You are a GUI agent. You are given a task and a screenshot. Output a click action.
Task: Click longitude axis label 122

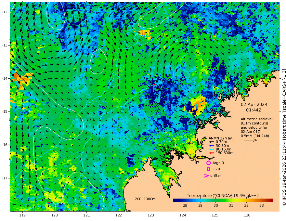119,215
